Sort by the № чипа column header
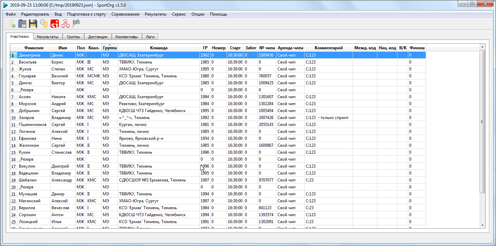496x246 pixels. (x=267, y=48)
